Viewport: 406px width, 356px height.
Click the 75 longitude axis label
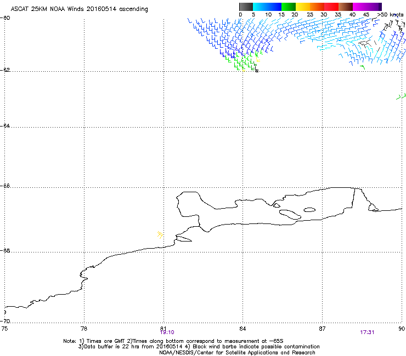(4, 329)
